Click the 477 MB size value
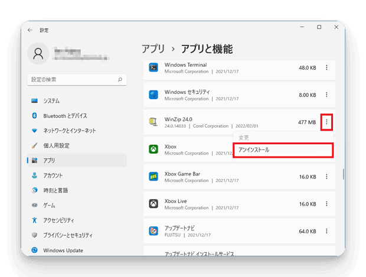Screen dimensions: 366x277 click(307, 122)
